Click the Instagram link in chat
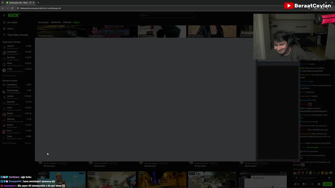 click(313, 111)
